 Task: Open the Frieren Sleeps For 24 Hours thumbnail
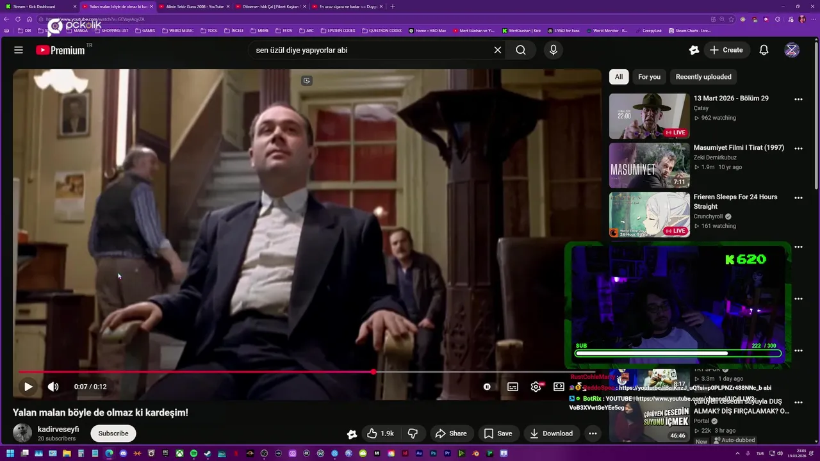(x=649, y=214)
